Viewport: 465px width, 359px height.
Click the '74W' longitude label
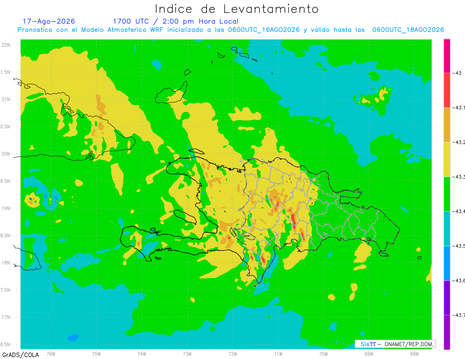142,354
